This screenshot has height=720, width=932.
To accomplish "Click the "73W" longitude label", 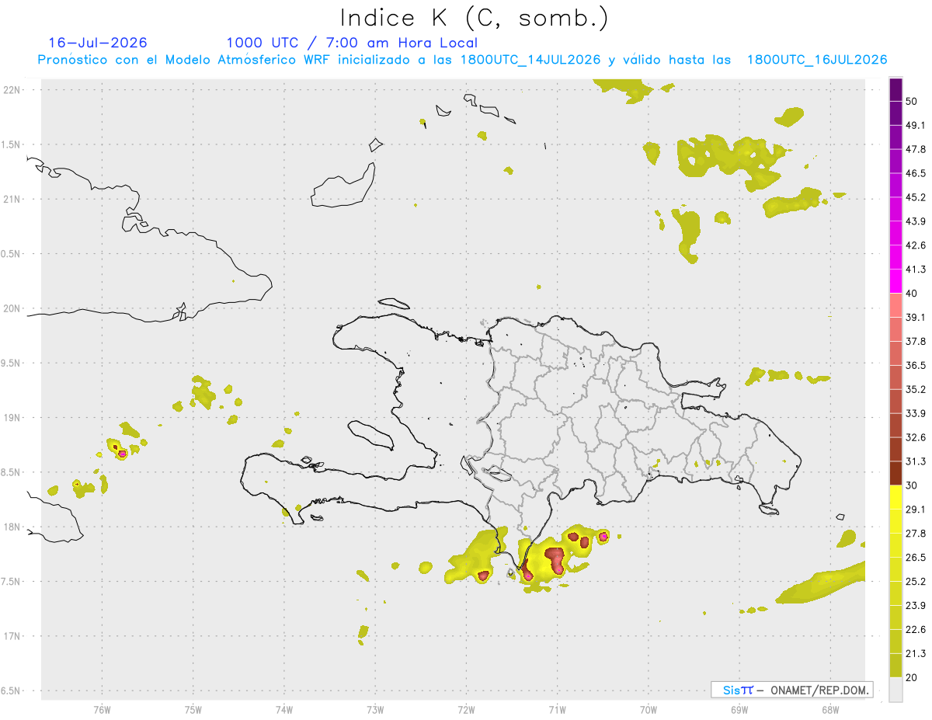I will 375,710.
